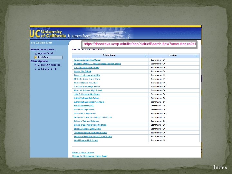Click the Results: 22 institutions found text
232x174 pixels.
click(89, 49)
